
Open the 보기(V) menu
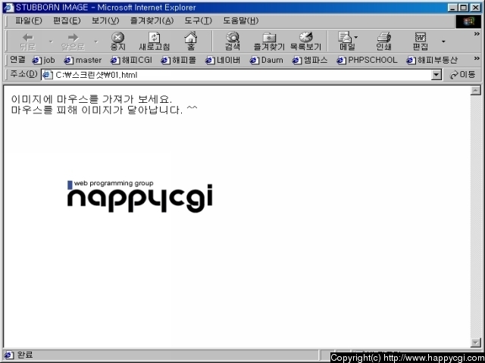[105, 20]
